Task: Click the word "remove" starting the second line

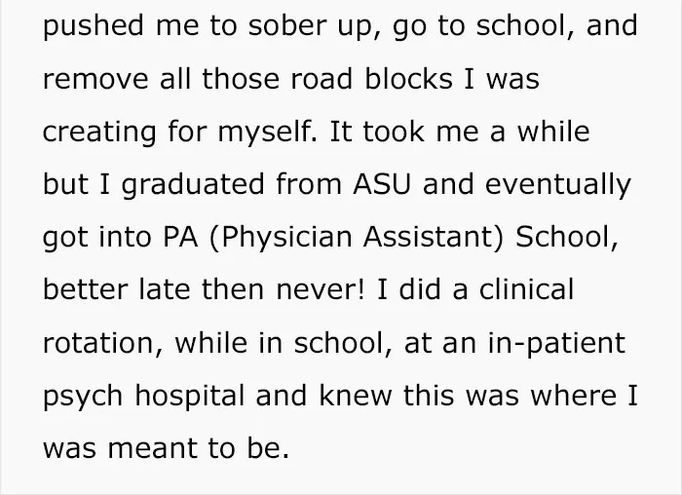Action: pyautogui.click(x=95, y=80)
